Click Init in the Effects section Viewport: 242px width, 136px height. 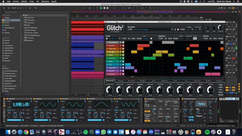[x=210, y=39]
